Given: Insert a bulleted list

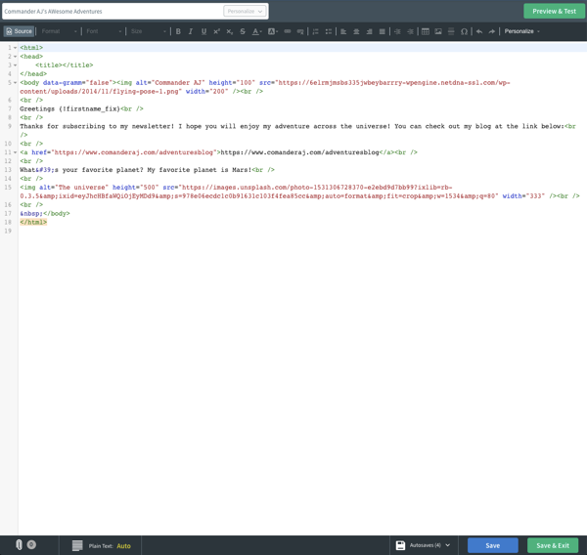Looking at the screenshot, I should (x=329, y=31).
